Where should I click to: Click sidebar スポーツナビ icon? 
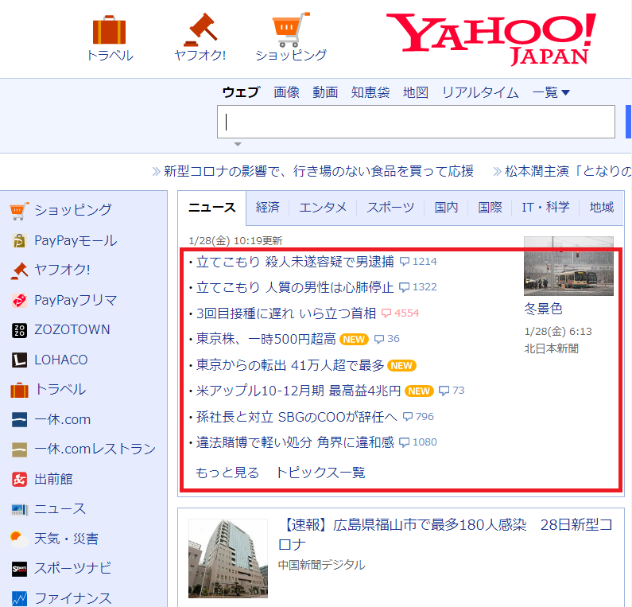[19, 569]
